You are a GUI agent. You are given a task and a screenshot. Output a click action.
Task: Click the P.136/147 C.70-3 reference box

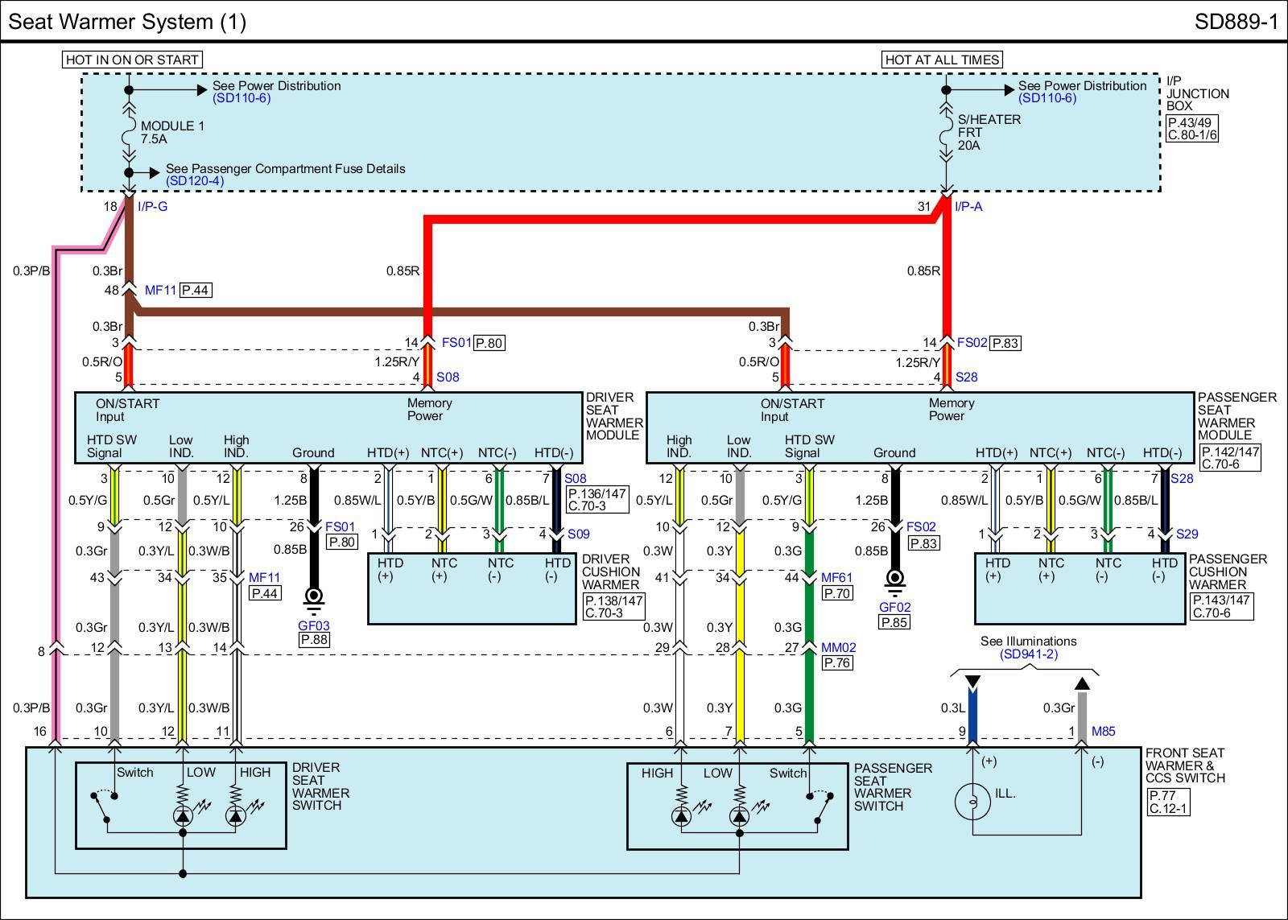click(x=597, y=500)
